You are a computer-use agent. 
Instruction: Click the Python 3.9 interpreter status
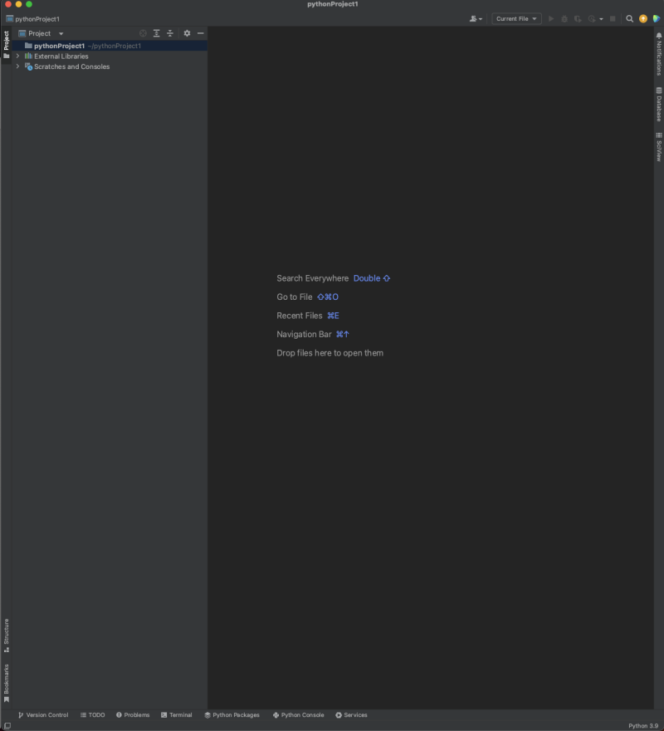[643, 726]
